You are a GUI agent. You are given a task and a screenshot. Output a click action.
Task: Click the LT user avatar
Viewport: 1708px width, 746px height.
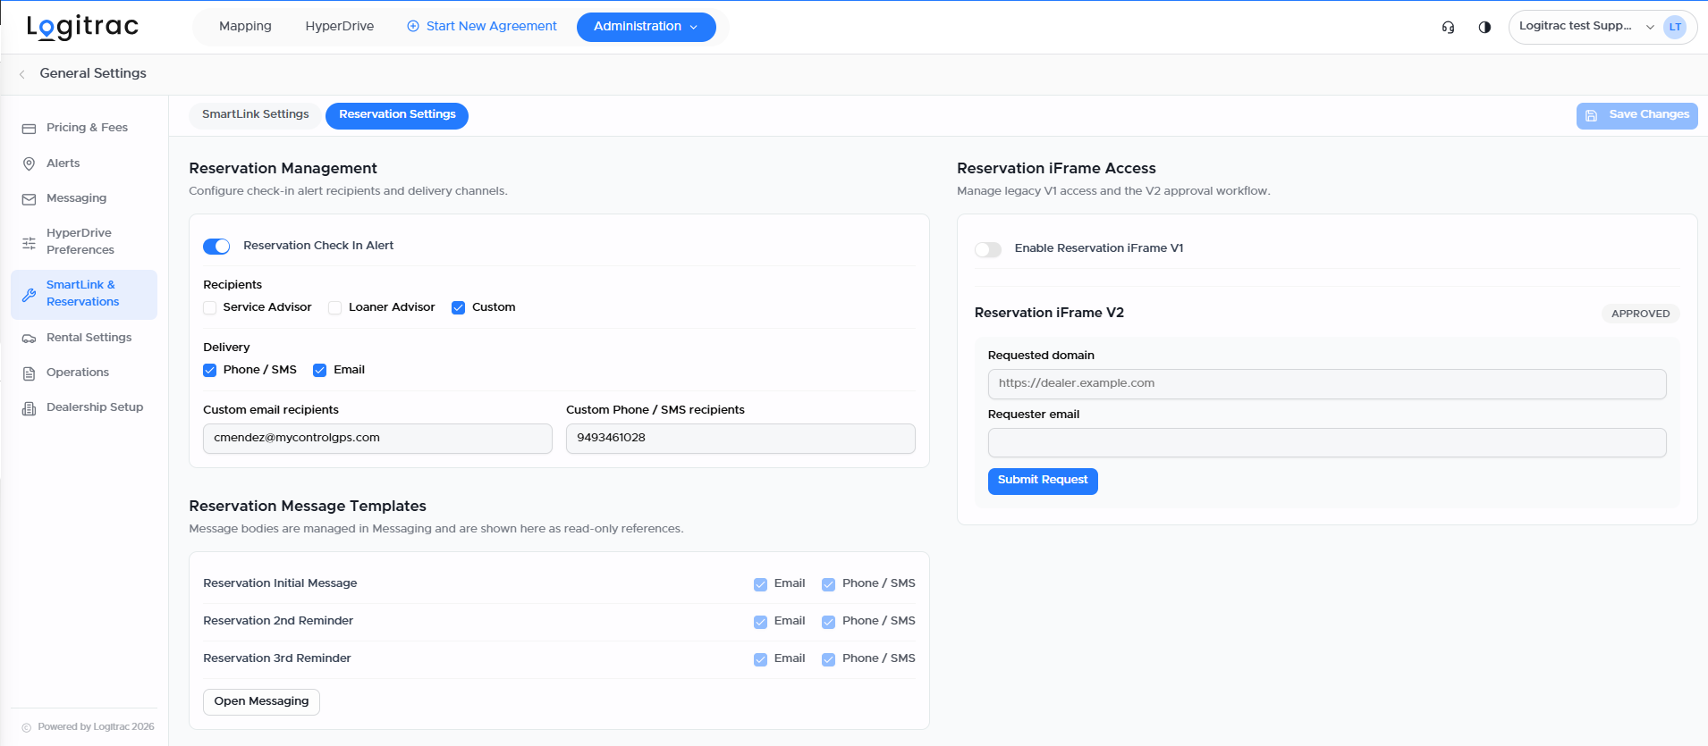pos(1675,27)
